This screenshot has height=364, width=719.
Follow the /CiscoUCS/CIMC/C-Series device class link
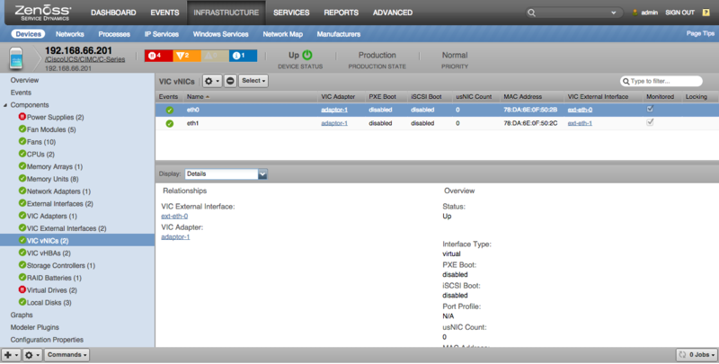(x=84, y=59)
